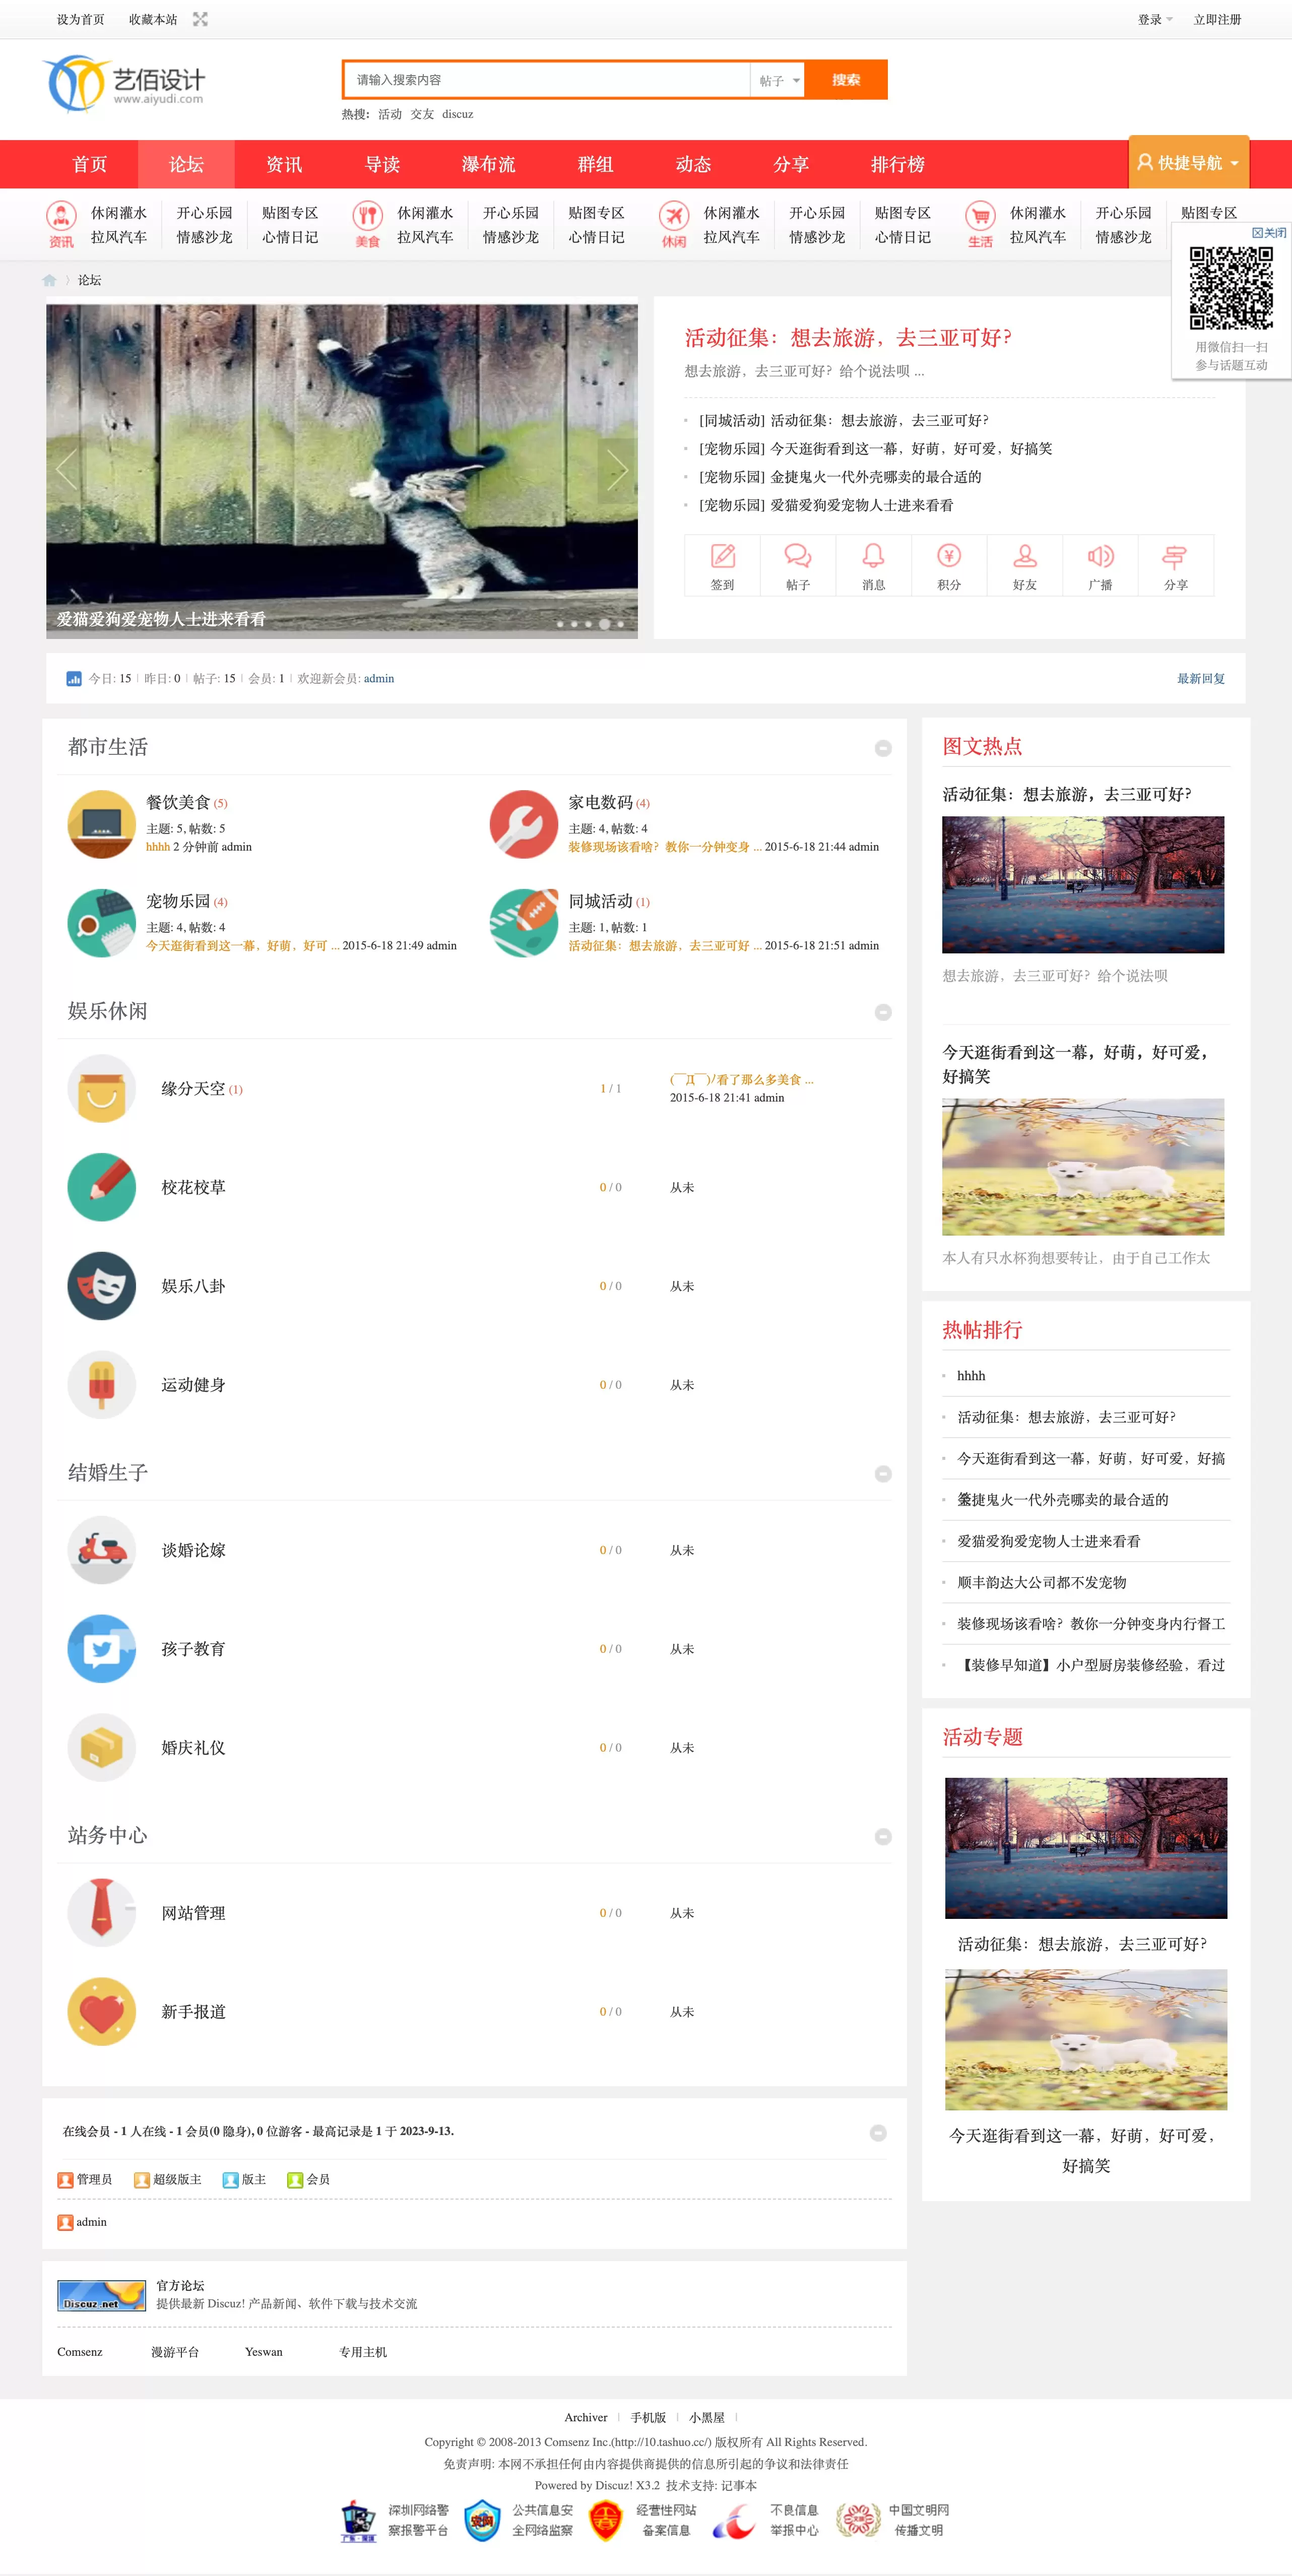The image size is (1292, 2576).
Task: Open the 瀑布流 nav tab
Action: coord(488,164)
